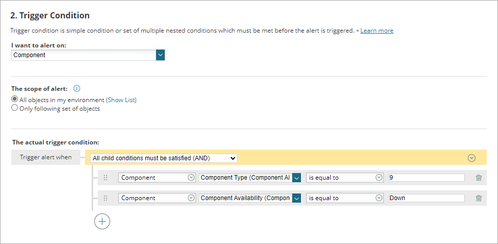
Task: Add a new condition with plus button
Action: pyautogui.click(x=102, y=221)
